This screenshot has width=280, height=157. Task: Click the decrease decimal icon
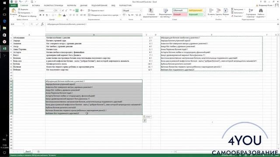click(x=140, y=15)
